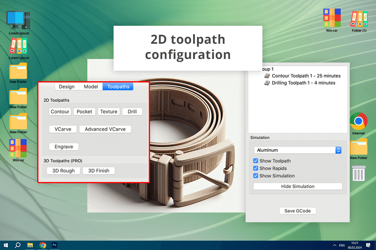Click the Save GCode button
The width and height of the screenshot is (376, 250).
coord(298,211)
